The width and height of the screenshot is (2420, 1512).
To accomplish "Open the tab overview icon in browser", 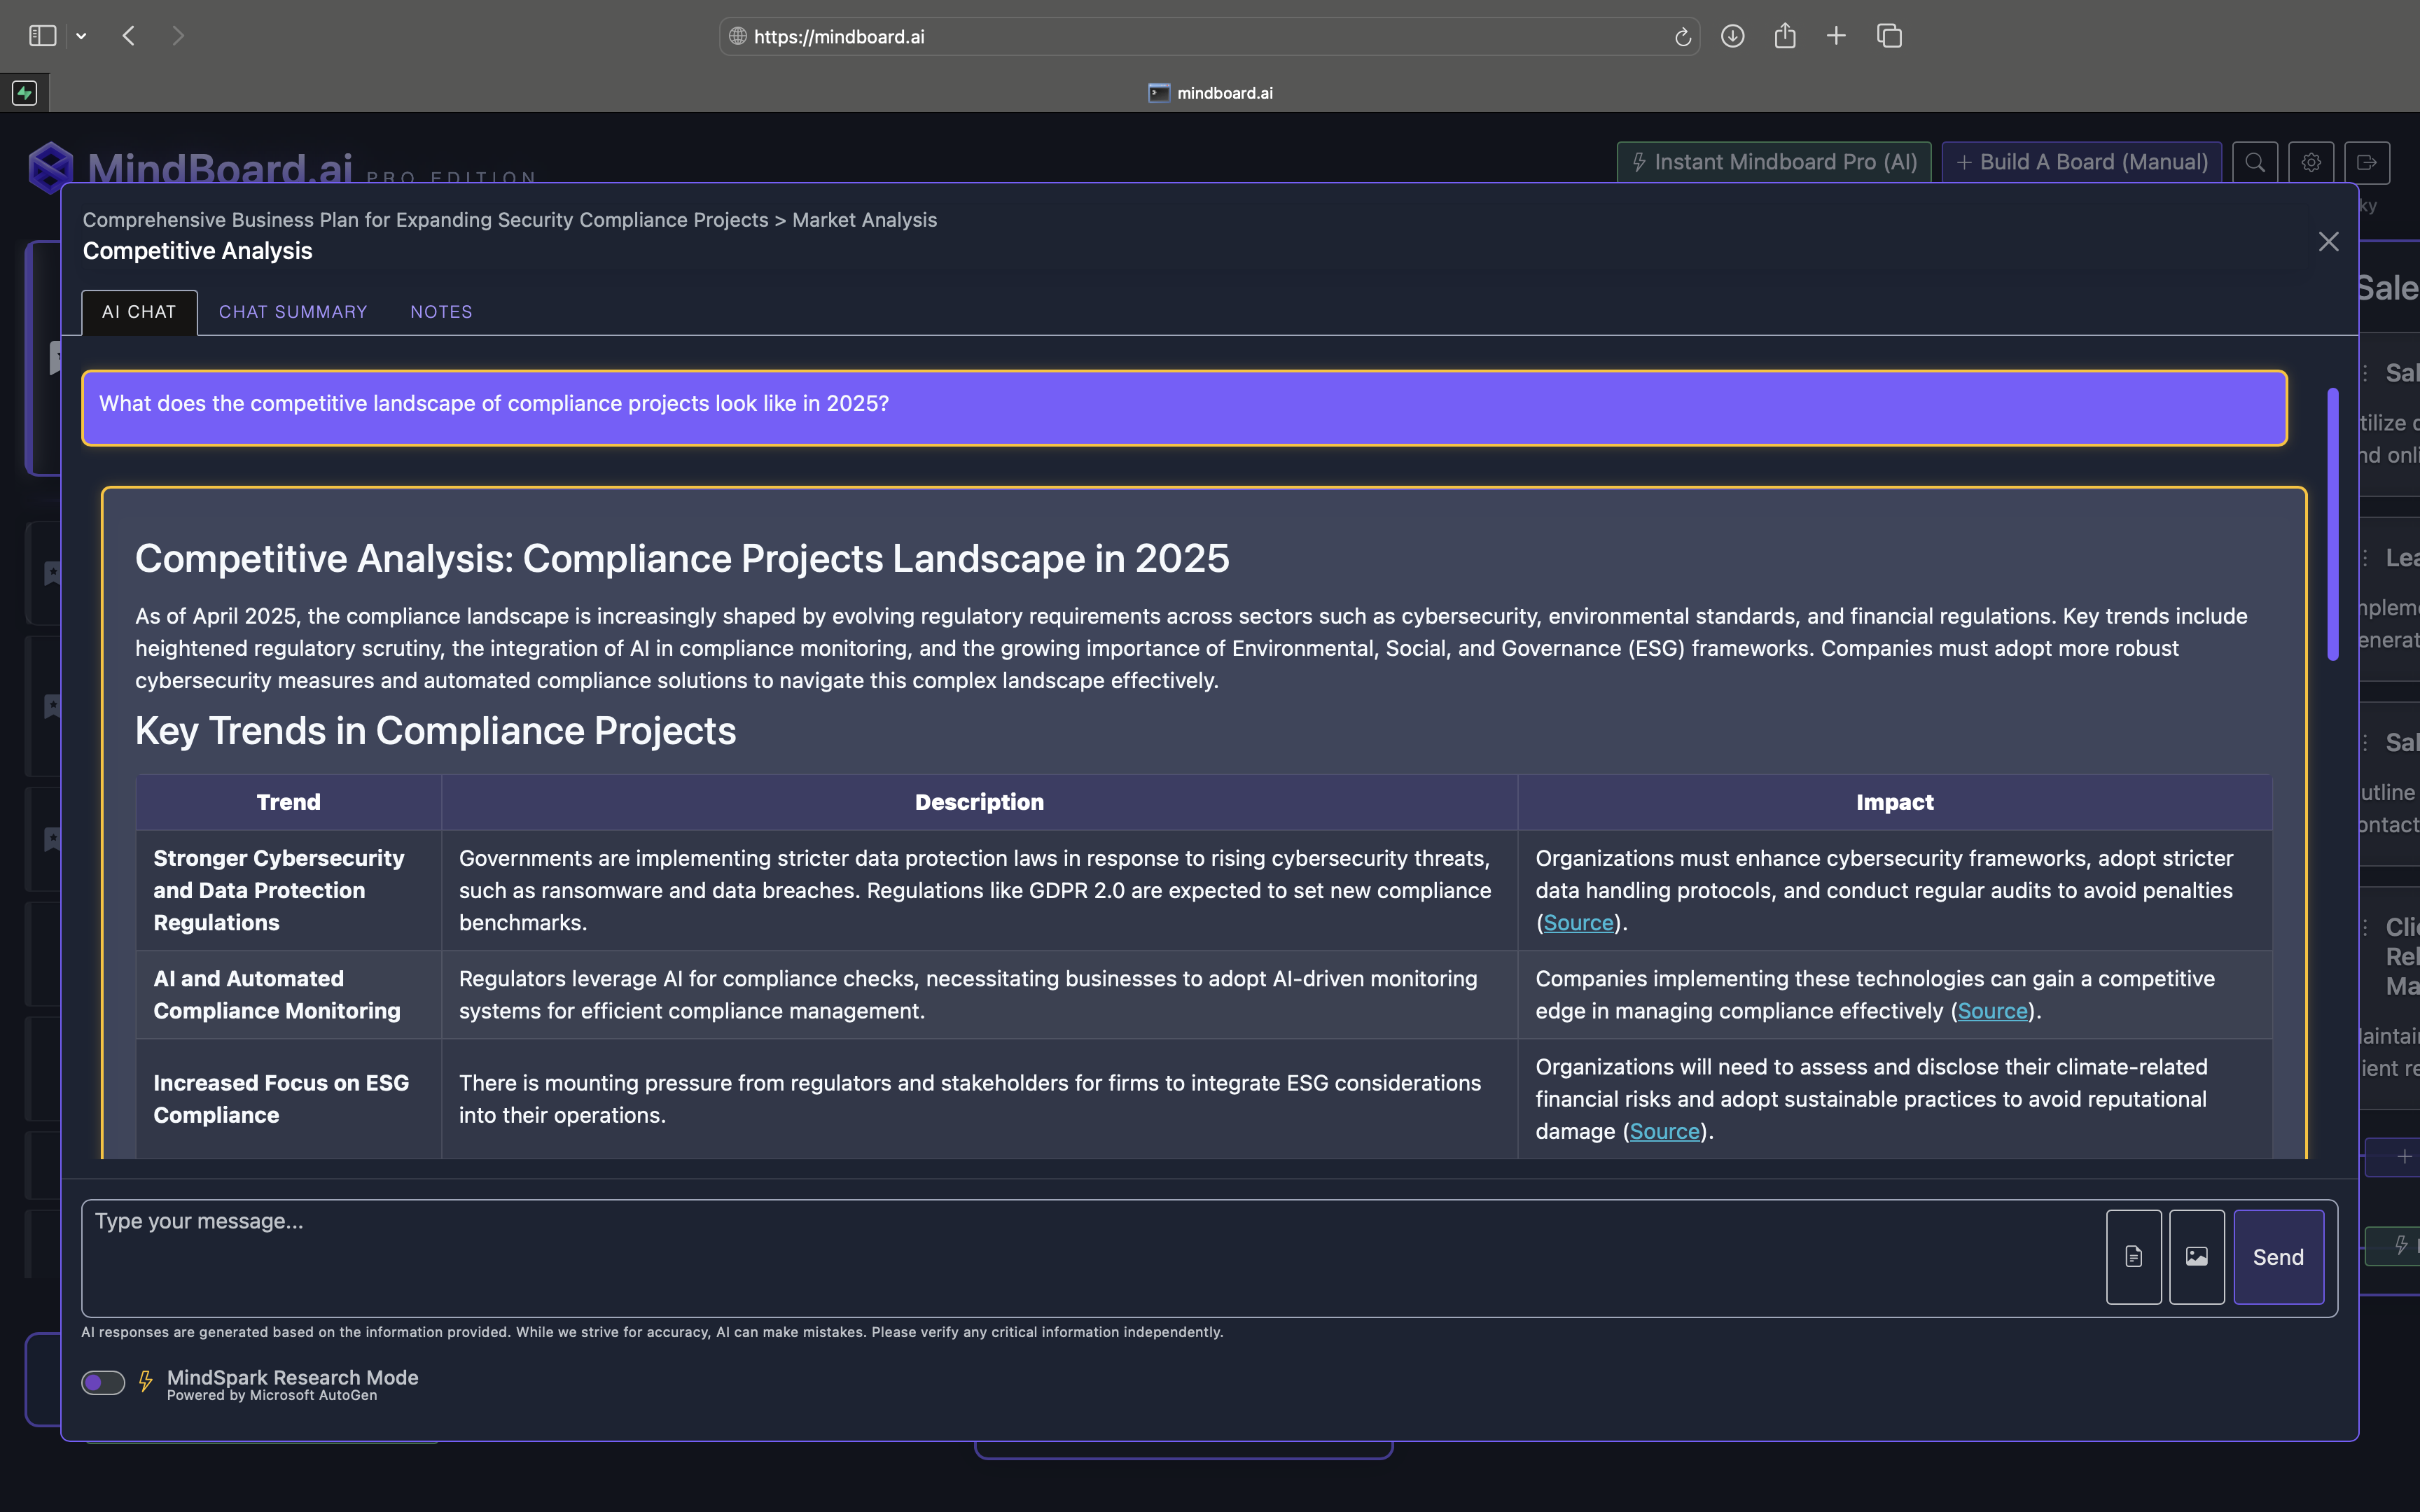I will (1888, 36).
